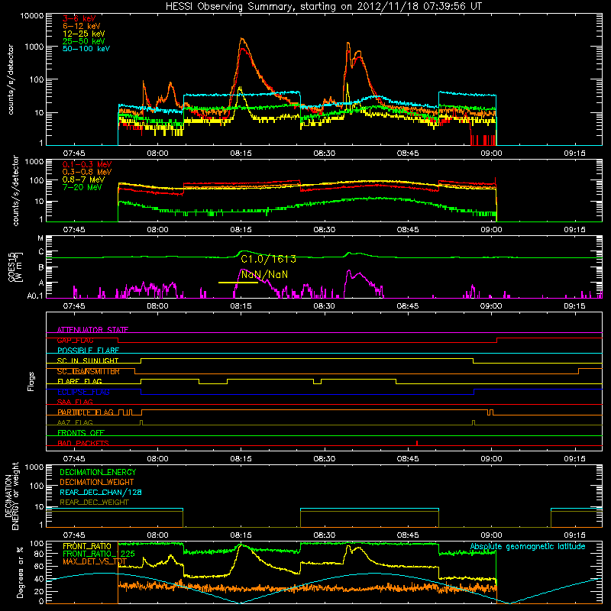Click 08:45 time label under decimation panel
The height and width of the screenshot is (611, 611).
pyautogui.click(x=408, y=535)
